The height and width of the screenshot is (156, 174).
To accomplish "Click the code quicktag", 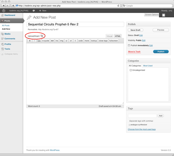I will (80, 41).
